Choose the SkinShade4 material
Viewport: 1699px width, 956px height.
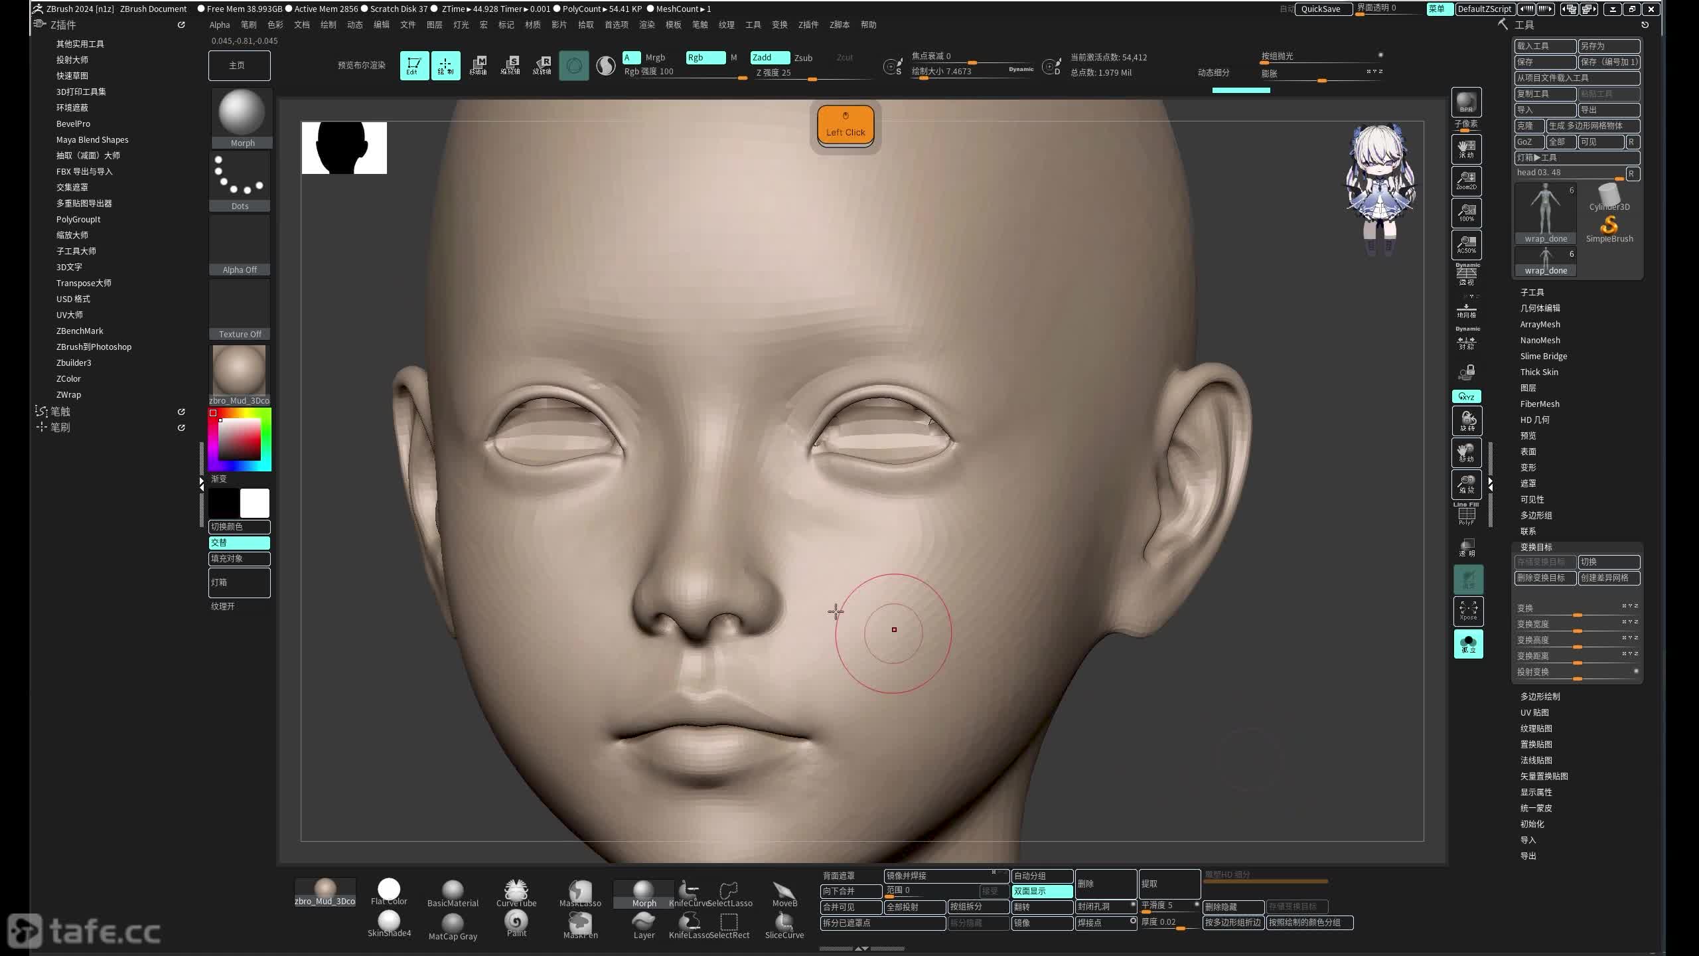point(389,923)
